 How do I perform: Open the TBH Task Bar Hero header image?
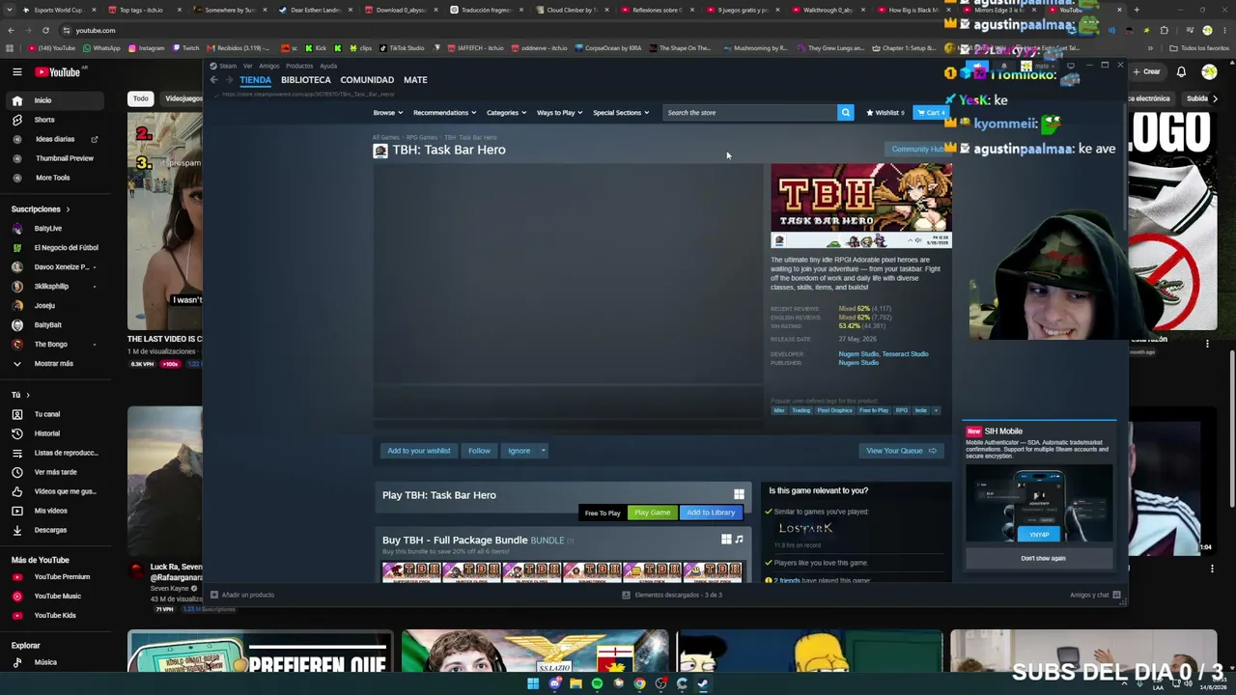861,206
